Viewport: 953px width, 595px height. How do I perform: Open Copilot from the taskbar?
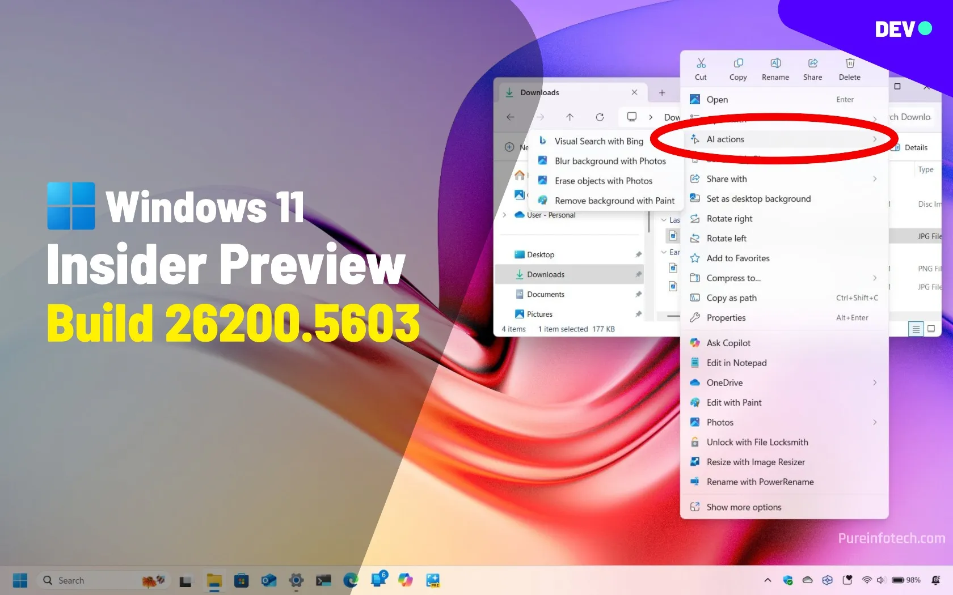[406, 580]
